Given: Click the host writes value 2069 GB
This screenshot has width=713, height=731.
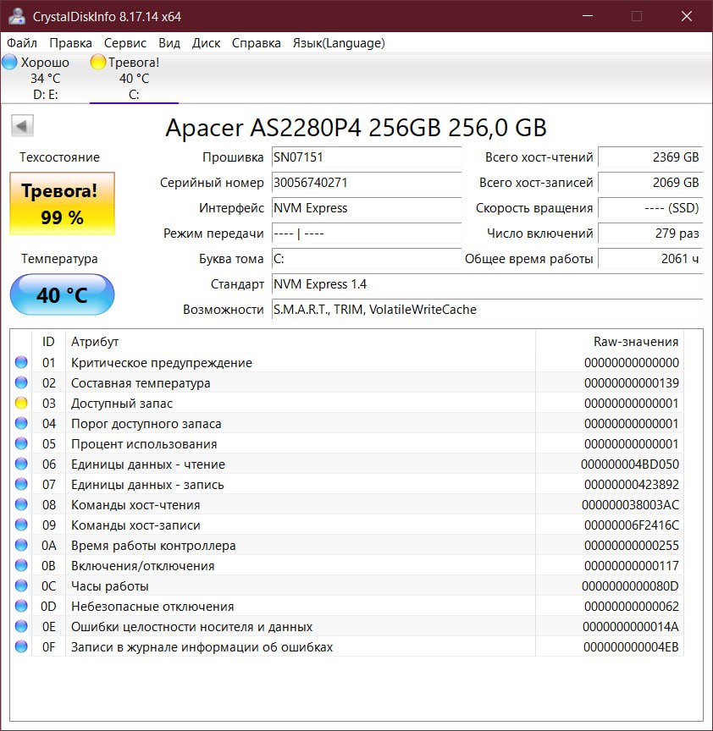Looking at the screenshot, I should [x=650, y=182].
